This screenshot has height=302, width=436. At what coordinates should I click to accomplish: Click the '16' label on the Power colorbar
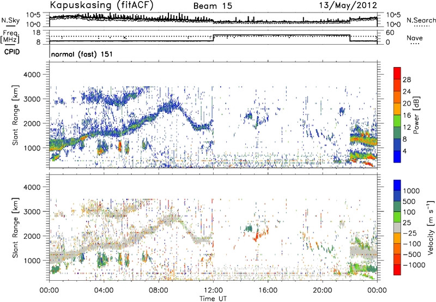(407, 116)
